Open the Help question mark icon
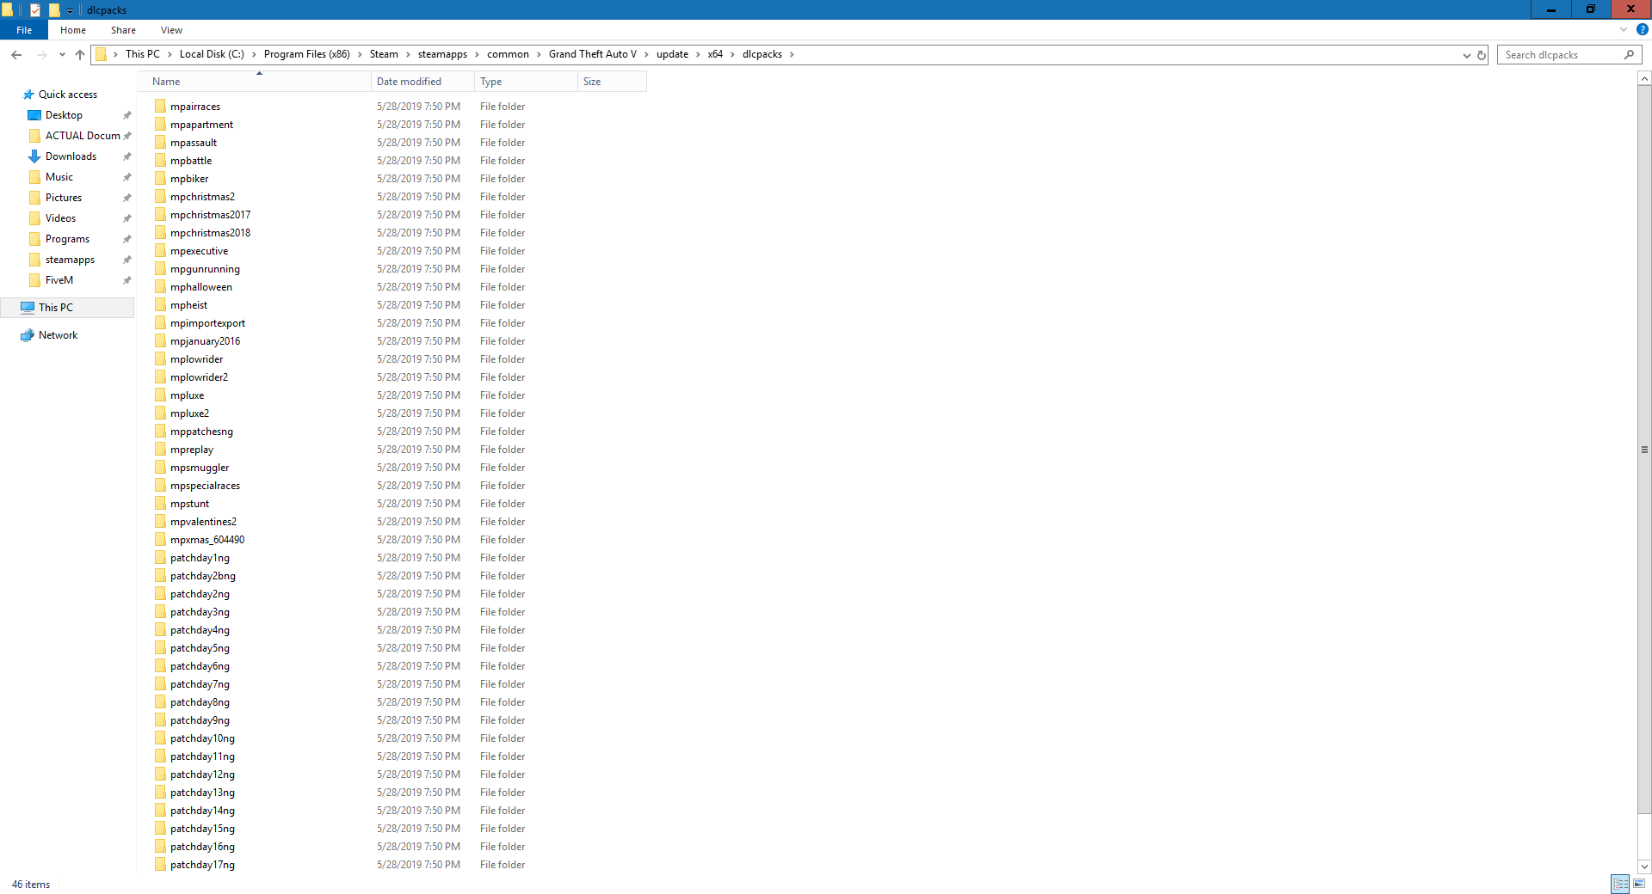The height and width of the screenshot is (894, 1652). (x=1642, y=30)
